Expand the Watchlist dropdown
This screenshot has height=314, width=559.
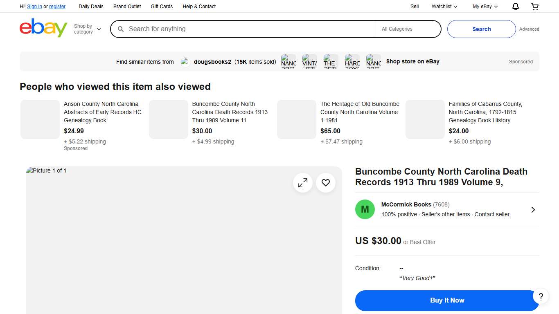pyautogui.click(x=444, y=6)
